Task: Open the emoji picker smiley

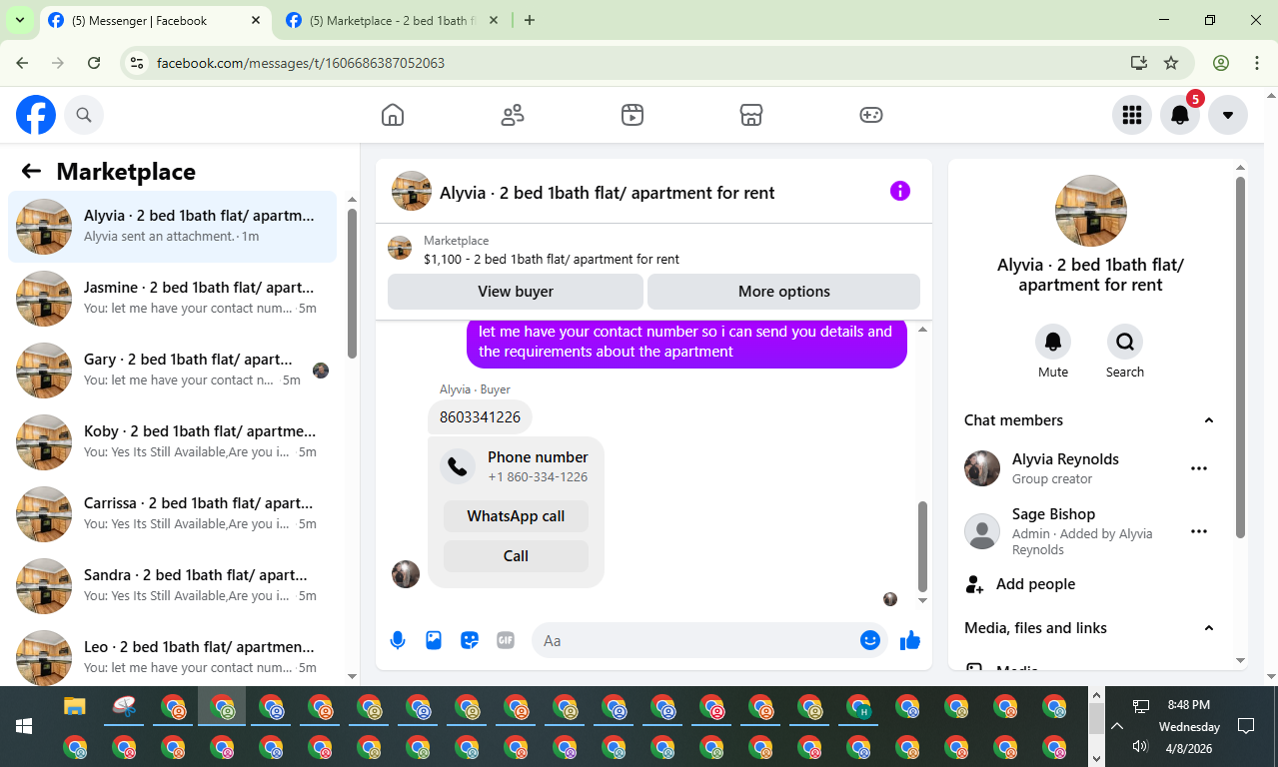Action: pyautogui.click(x=870, y=640)
